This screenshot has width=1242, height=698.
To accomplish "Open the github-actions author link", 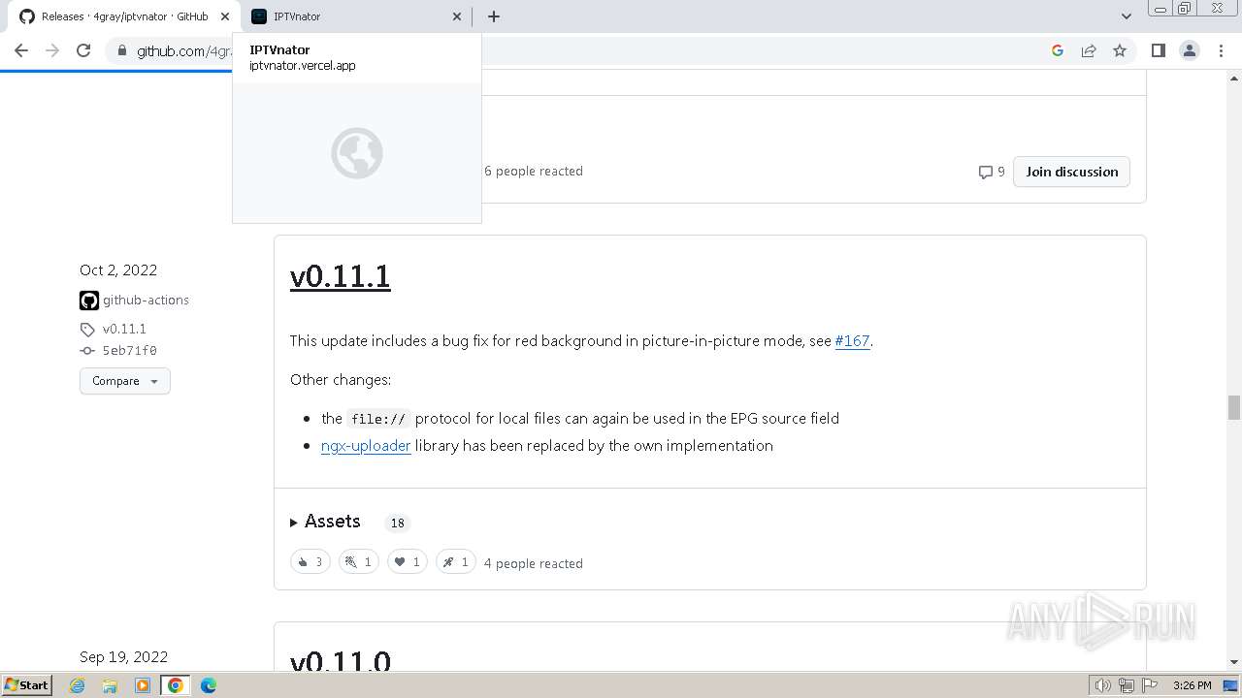I will pos(146,301).
